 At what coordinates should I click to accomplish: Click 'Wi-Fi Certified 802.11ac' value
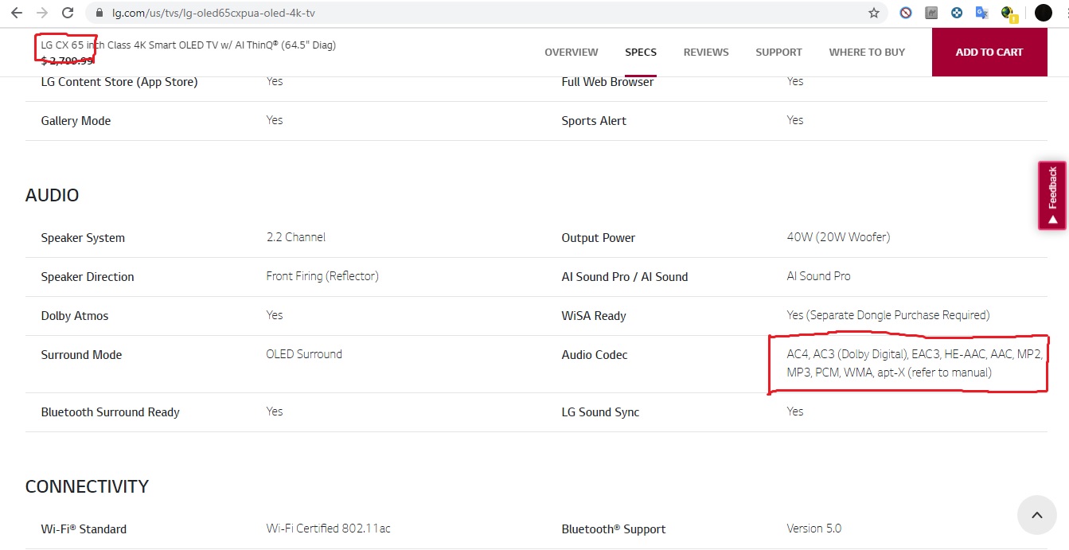[328, 529]
